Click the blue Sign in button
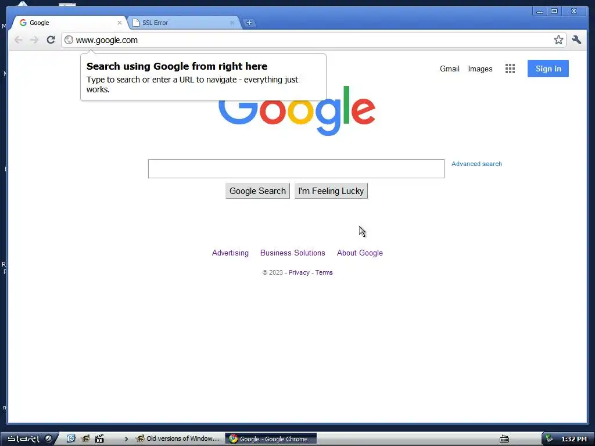 tap(548, 69)
